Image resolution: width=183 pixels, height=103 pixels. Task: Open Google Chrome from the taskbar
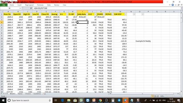[x=100, y=100]
